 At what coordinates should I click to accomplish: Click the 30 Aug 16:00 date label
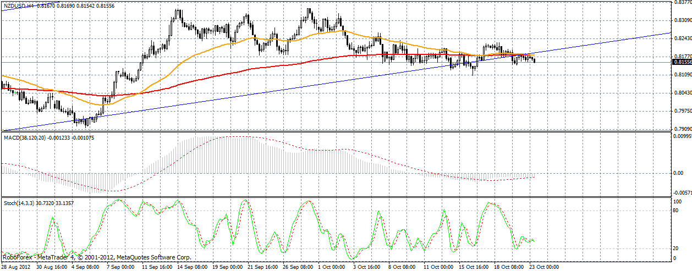pyautogui.click(x=52, y=267)
